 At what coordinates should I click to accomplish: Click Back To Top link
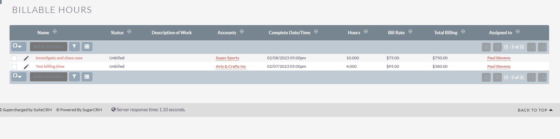[x=535, y=110]
